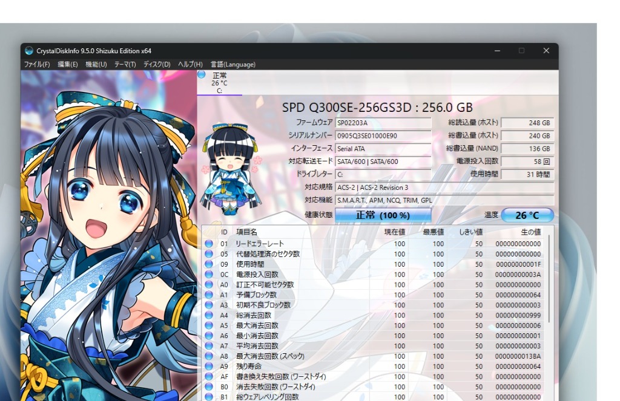
Task: Open the ディスク(D) menu
Action: click(157, 64)
